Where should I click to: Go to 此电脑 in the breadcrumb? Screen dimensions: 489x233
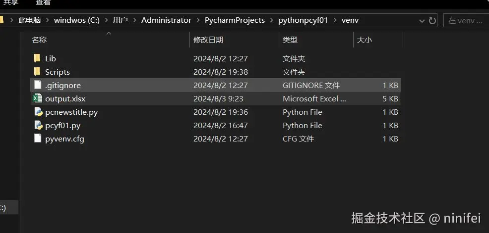[29, 20]
